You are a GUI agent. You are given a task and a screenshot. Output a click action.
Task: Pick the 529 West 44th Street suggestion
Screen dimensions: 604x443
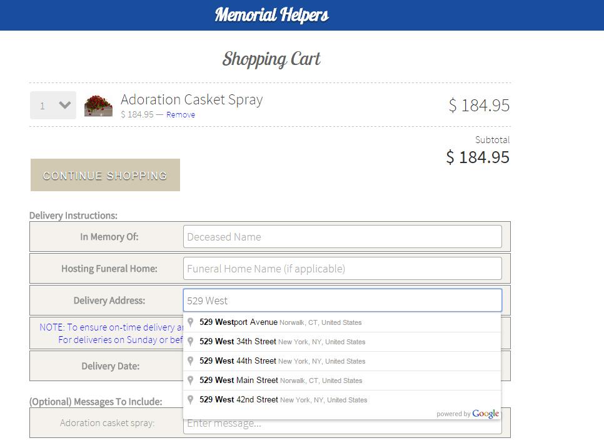[x=342, y=361]
